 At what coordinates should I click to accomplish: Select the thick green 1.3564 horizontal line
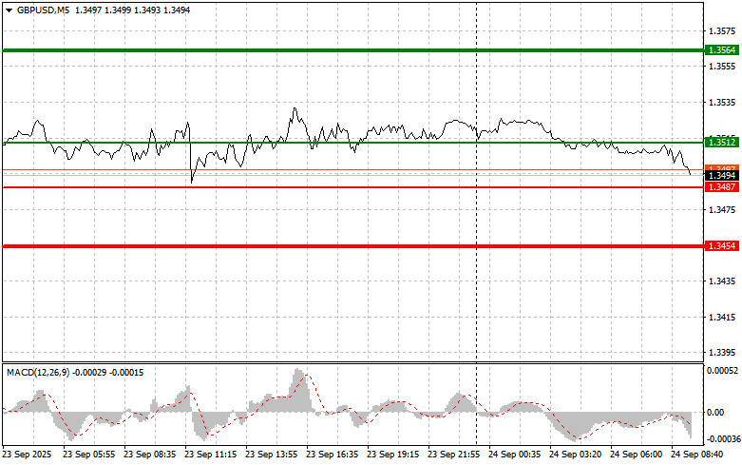(x=353, y=50)
